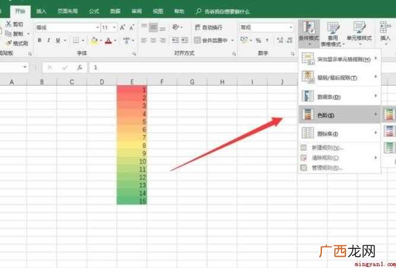The image size is (396, 268).
Task: Open the Data (数据) ribbon tab
Action: tap(115, 11)
